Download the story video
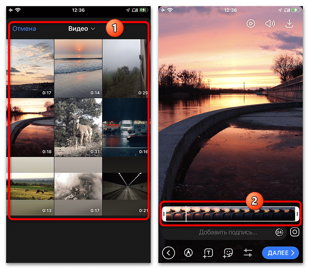The width and height of the screenshot is (309, 269). click(x=289, y=24)
